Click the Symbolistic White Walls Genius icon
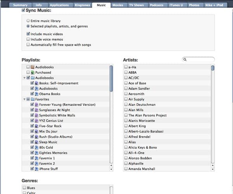This screenshot has width=233, height=194. coord(37,115)
